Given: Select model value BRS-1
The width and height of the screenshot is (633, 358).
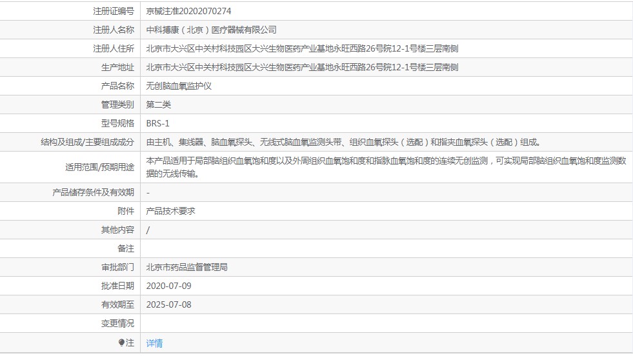Looking at the screenshot, I should click(x=157, y=123).
